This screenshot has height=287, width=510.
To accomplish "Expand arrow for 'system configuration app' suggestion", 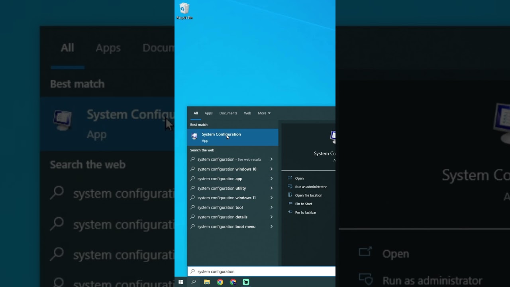I will (x=271, y=179).
